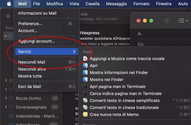Open the Messaggio menu
191x125 pixels.
point(117,4)
